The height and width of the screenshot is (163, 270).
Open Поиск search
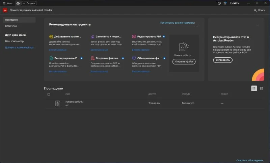pyautogui.click(x=259, y=10)
